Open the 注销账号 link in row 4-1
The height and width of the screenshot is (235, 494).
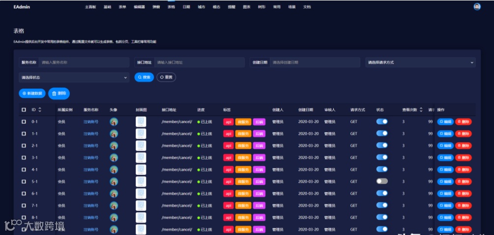tap(91, 170)
